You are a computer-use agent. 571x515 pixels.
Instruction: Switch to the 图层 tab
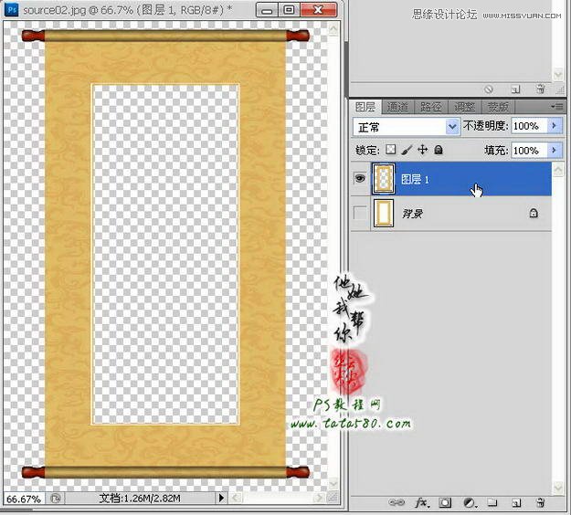click(x=365, y=107)
